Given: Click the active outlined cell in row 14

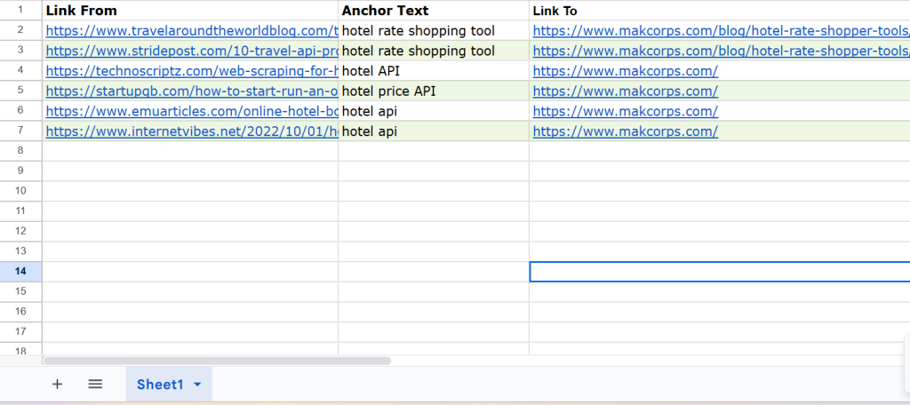Looking at the screenshot, I should click(720, 272).
